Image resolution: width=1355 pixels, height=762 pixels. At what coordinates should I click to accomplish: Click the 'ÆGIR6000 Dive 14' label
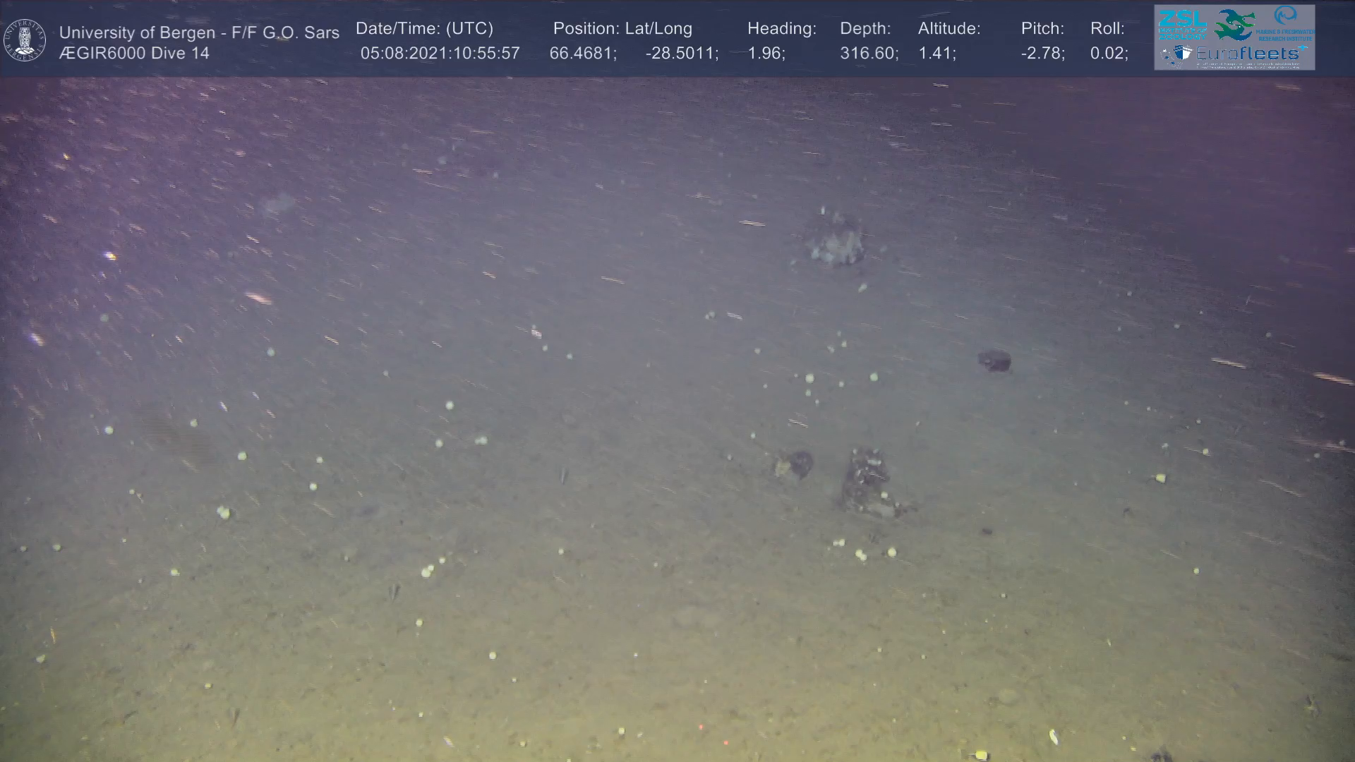click(134, 53)
